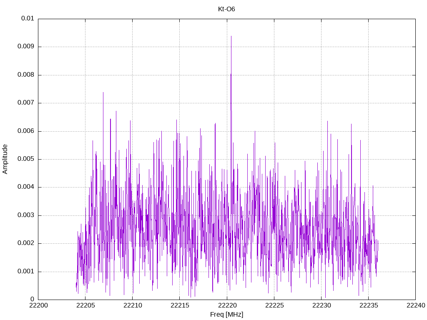427x320 pixels.
Task: Click the 0.0074 peak tip near 22207 MHz
Action: 103,92
